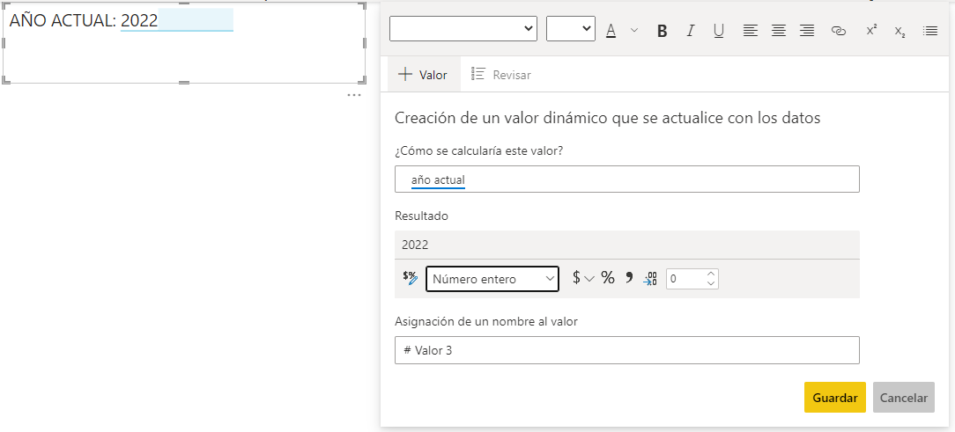Switch to the Revisar tab

coord(501,75)
